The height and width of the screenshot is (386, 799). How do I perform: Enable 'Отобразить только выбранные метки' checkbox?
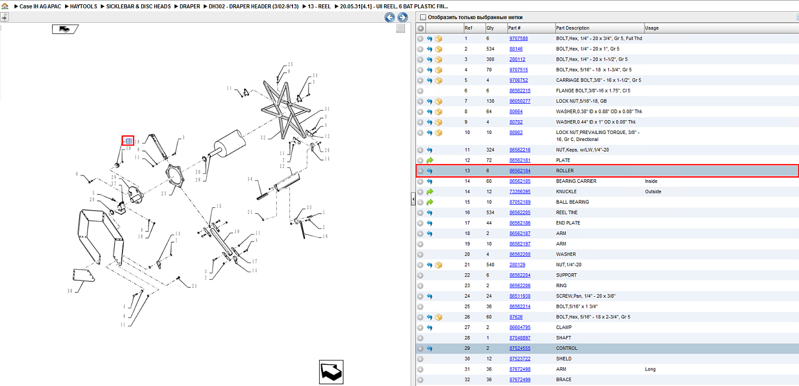click(x=423, y=18)
